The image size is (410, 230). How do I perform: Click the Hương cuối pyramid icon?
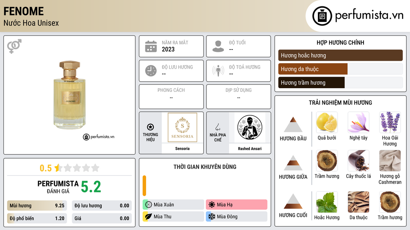click(x=293, y=201)
